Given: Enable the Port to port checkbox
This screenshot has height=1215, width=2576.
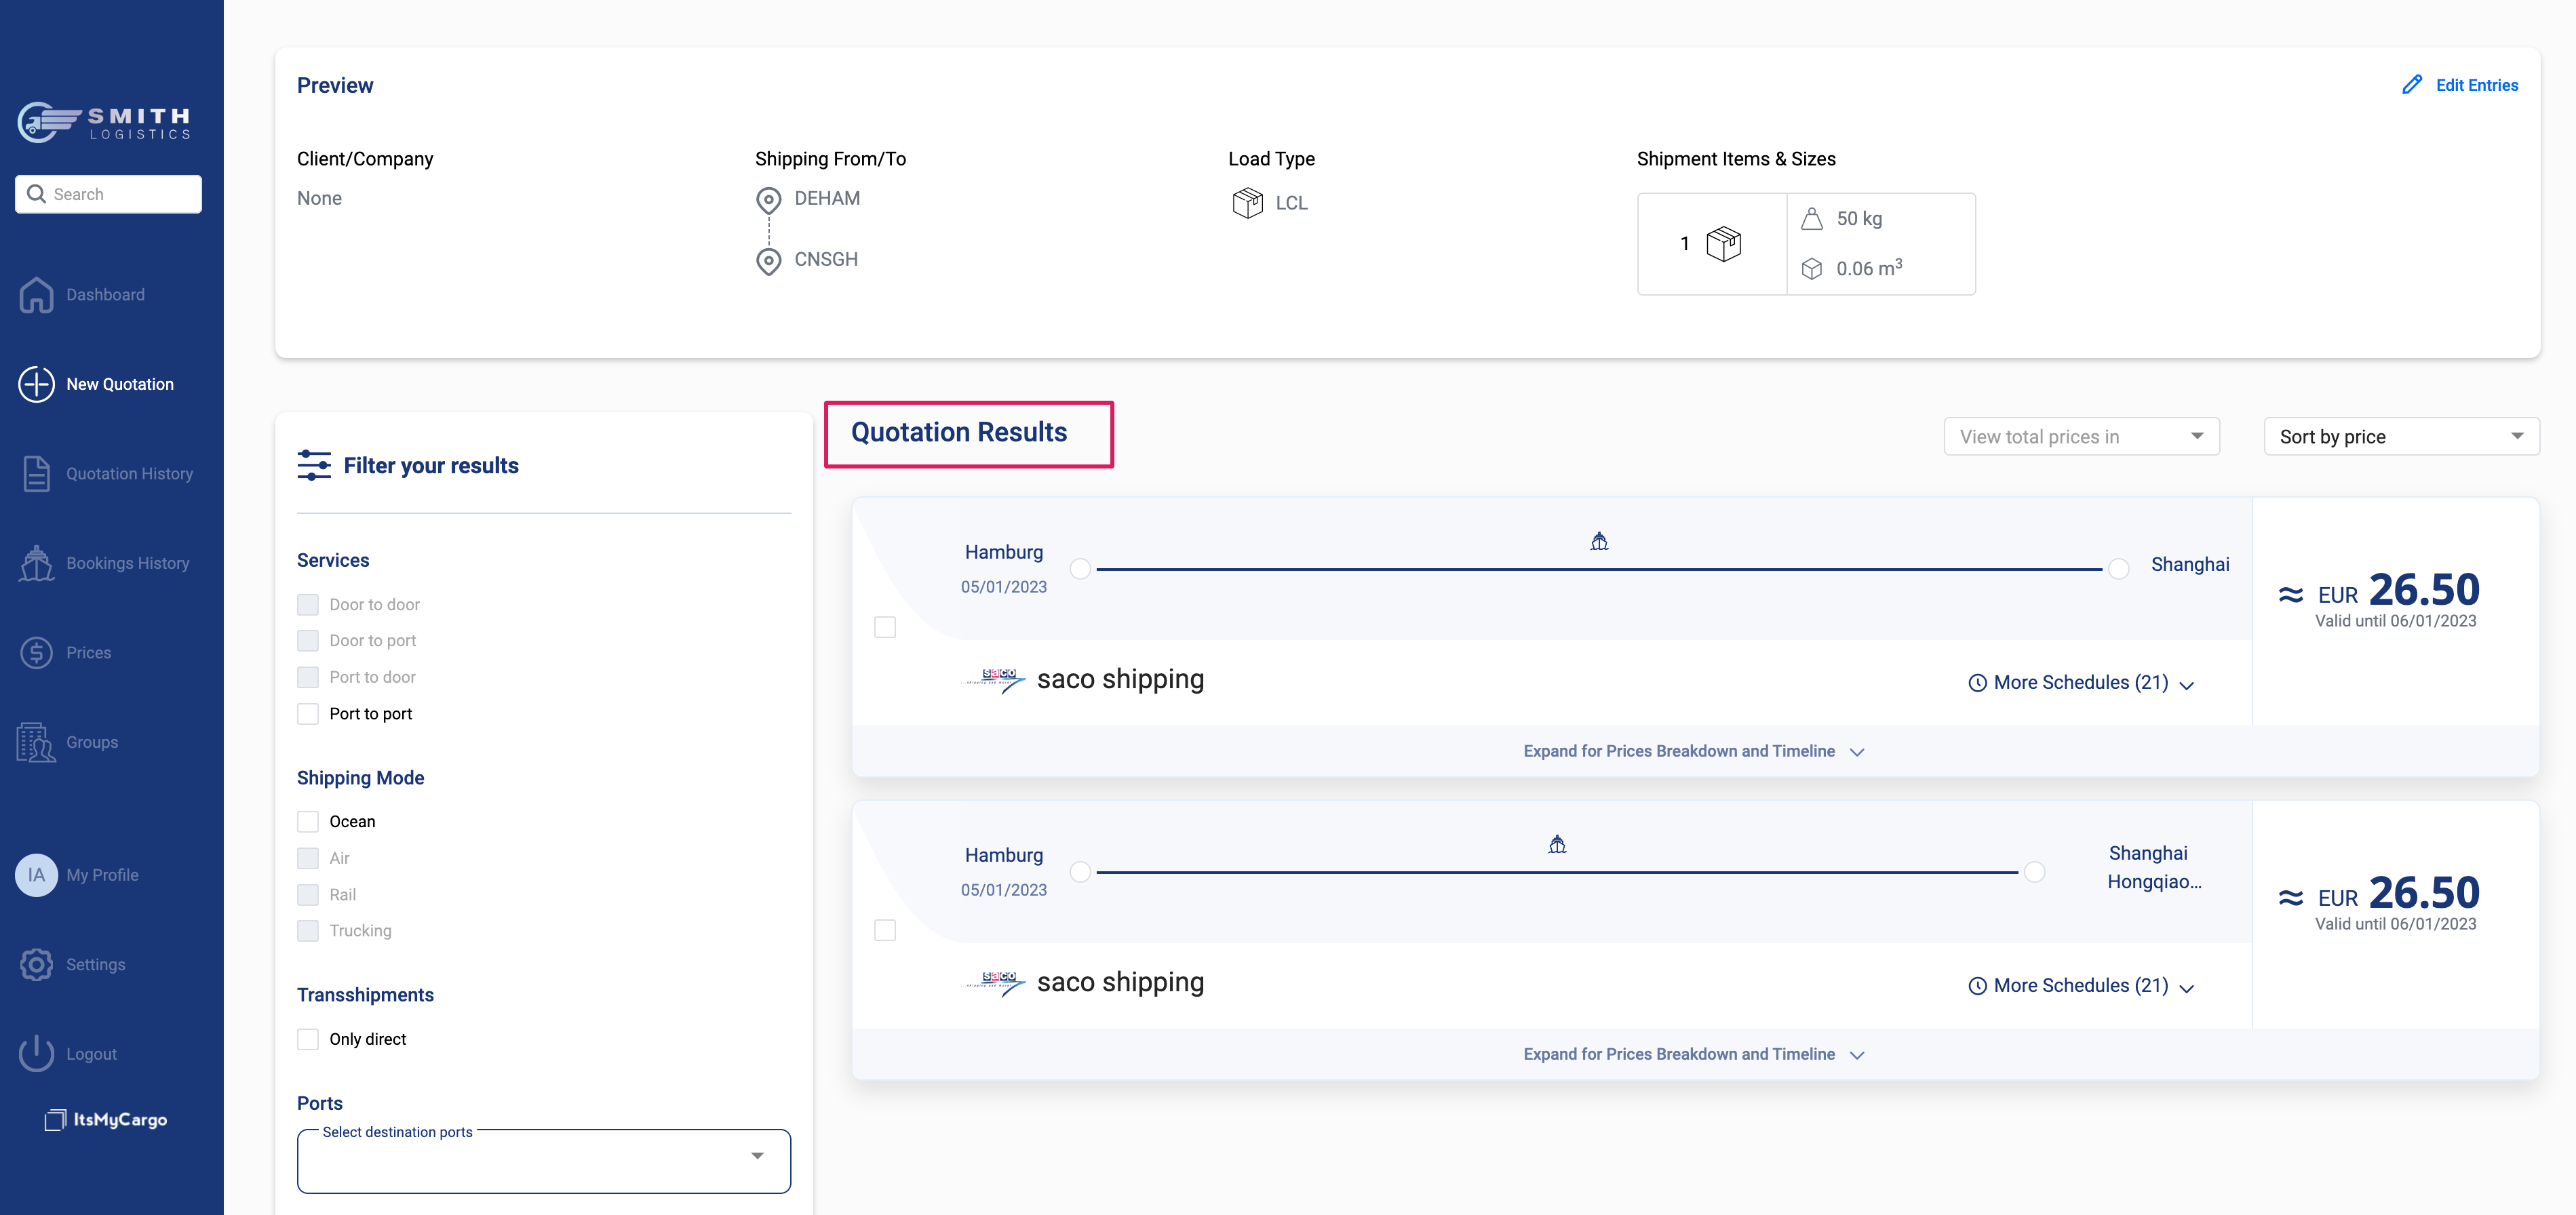Looking at the screenshot, I should 308,713.
